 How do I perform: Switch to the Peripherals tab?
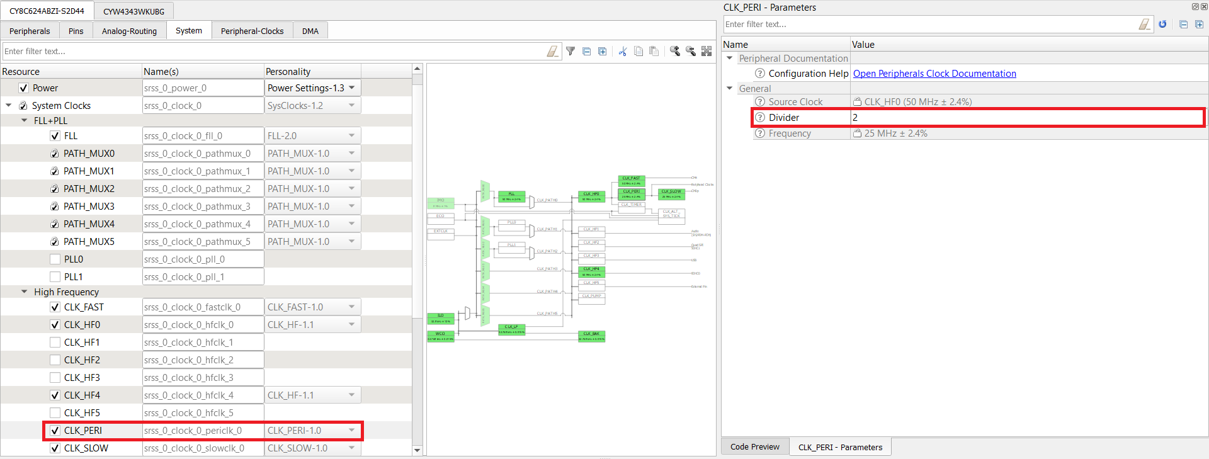tap(30, 31)
